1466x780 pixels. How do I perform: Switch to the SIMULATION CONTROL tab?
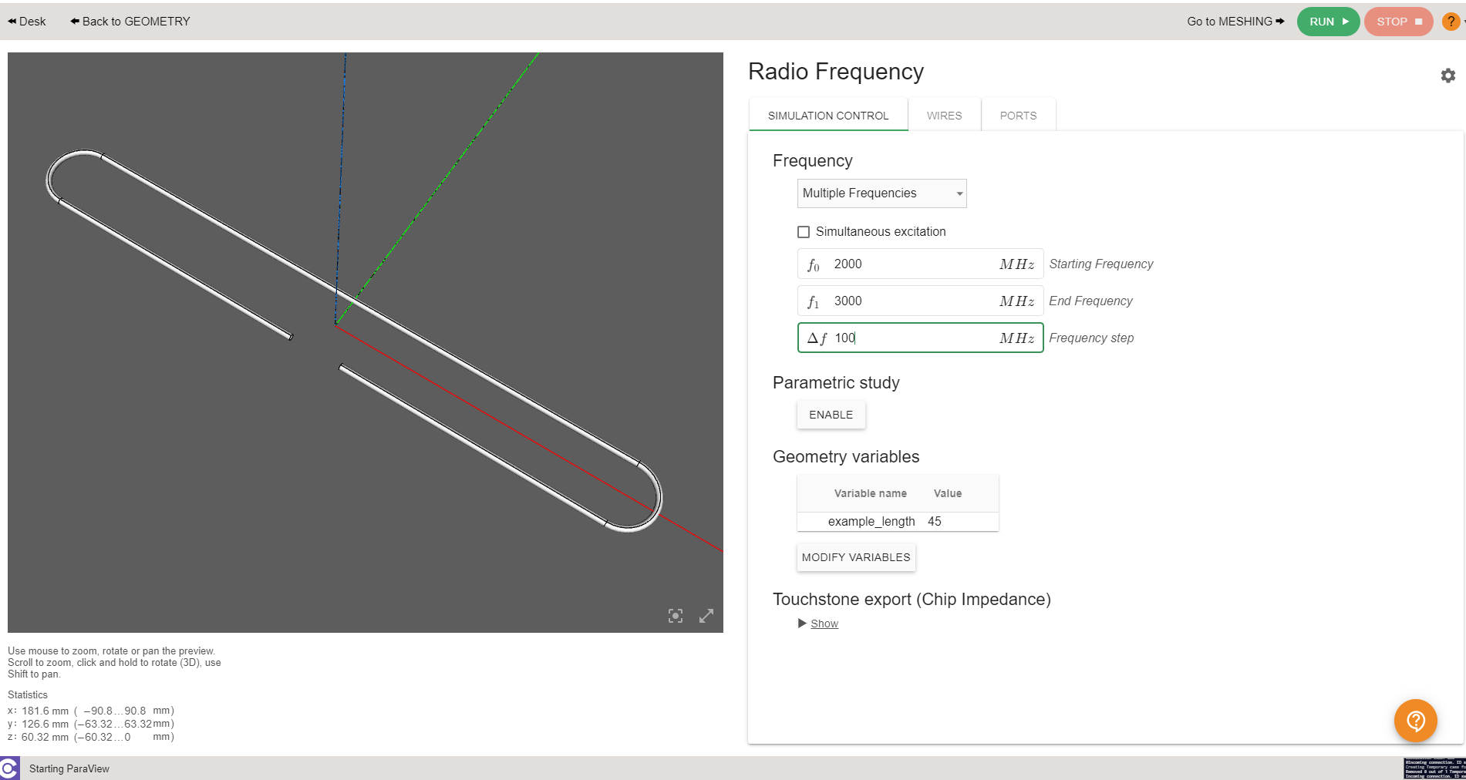click(x=828, y=116)
